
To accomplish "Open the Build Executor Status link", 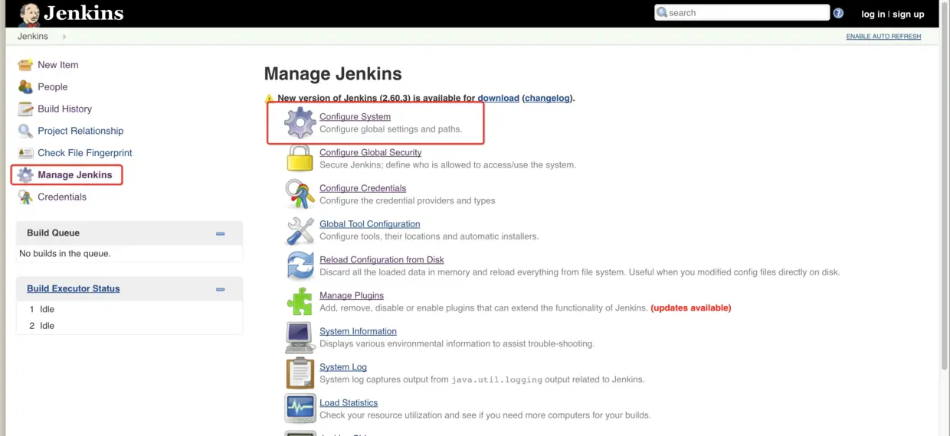I will [74, 288].
